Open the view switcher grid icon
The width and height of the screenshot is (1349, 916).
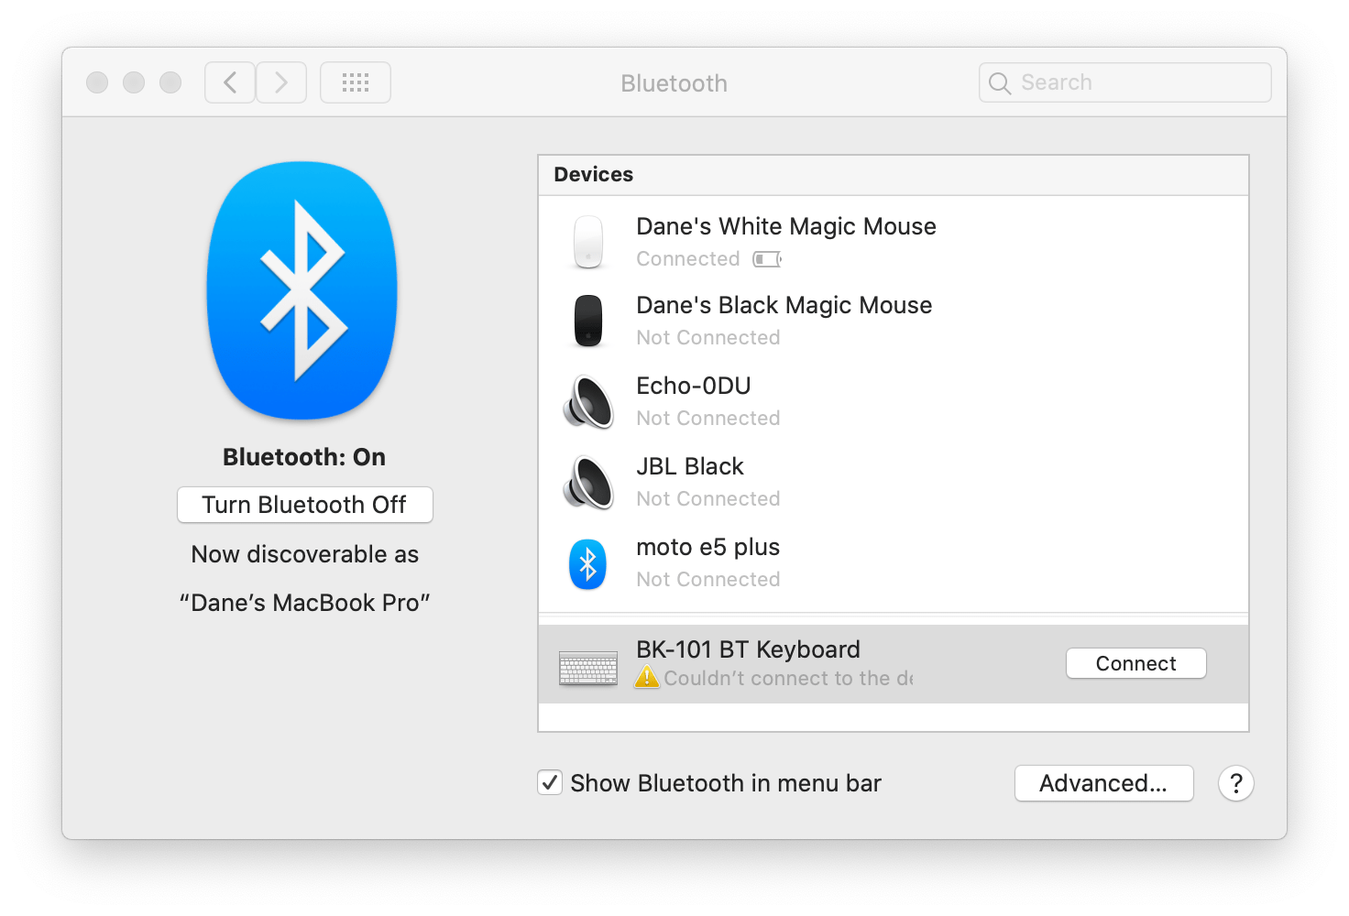[x=355, y=82]
